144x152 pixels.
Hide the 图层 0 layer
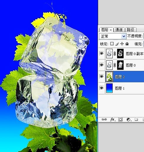click(x=102, y=65)
